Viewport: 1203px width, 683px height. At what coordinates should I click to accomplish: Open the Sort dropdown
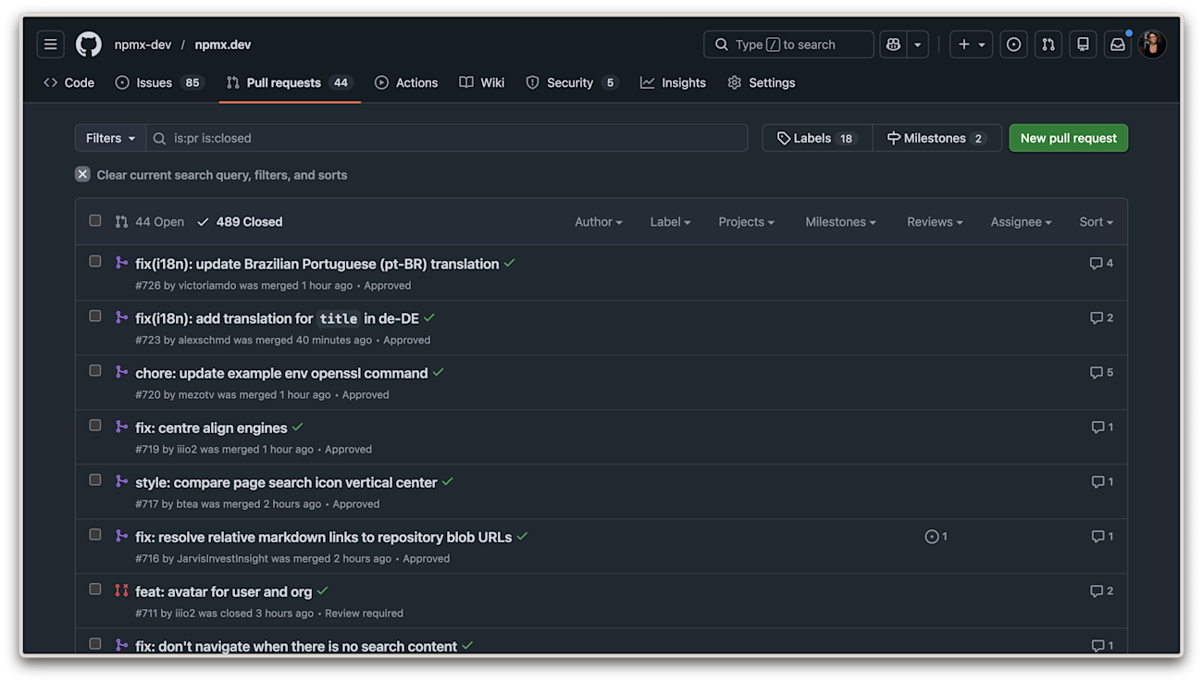coord(1097,222)
